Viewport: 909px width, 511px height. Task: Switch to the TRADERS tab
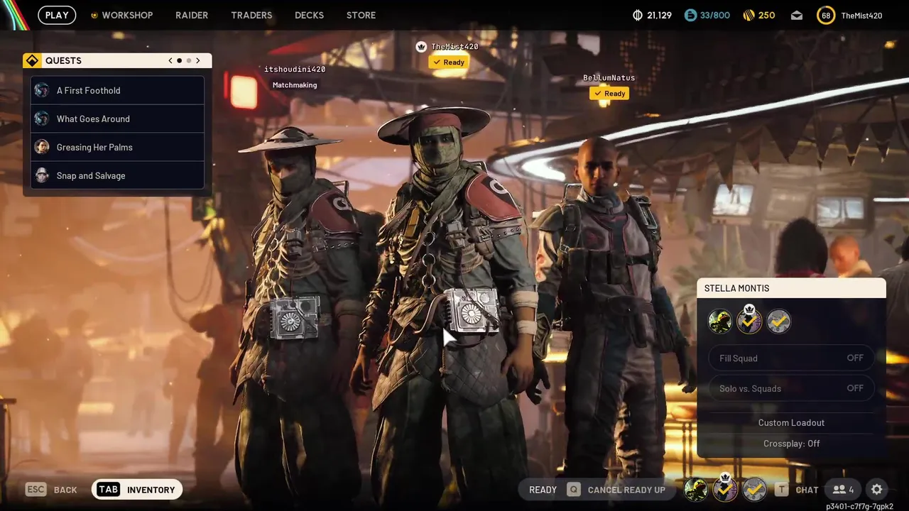[251, 15]
